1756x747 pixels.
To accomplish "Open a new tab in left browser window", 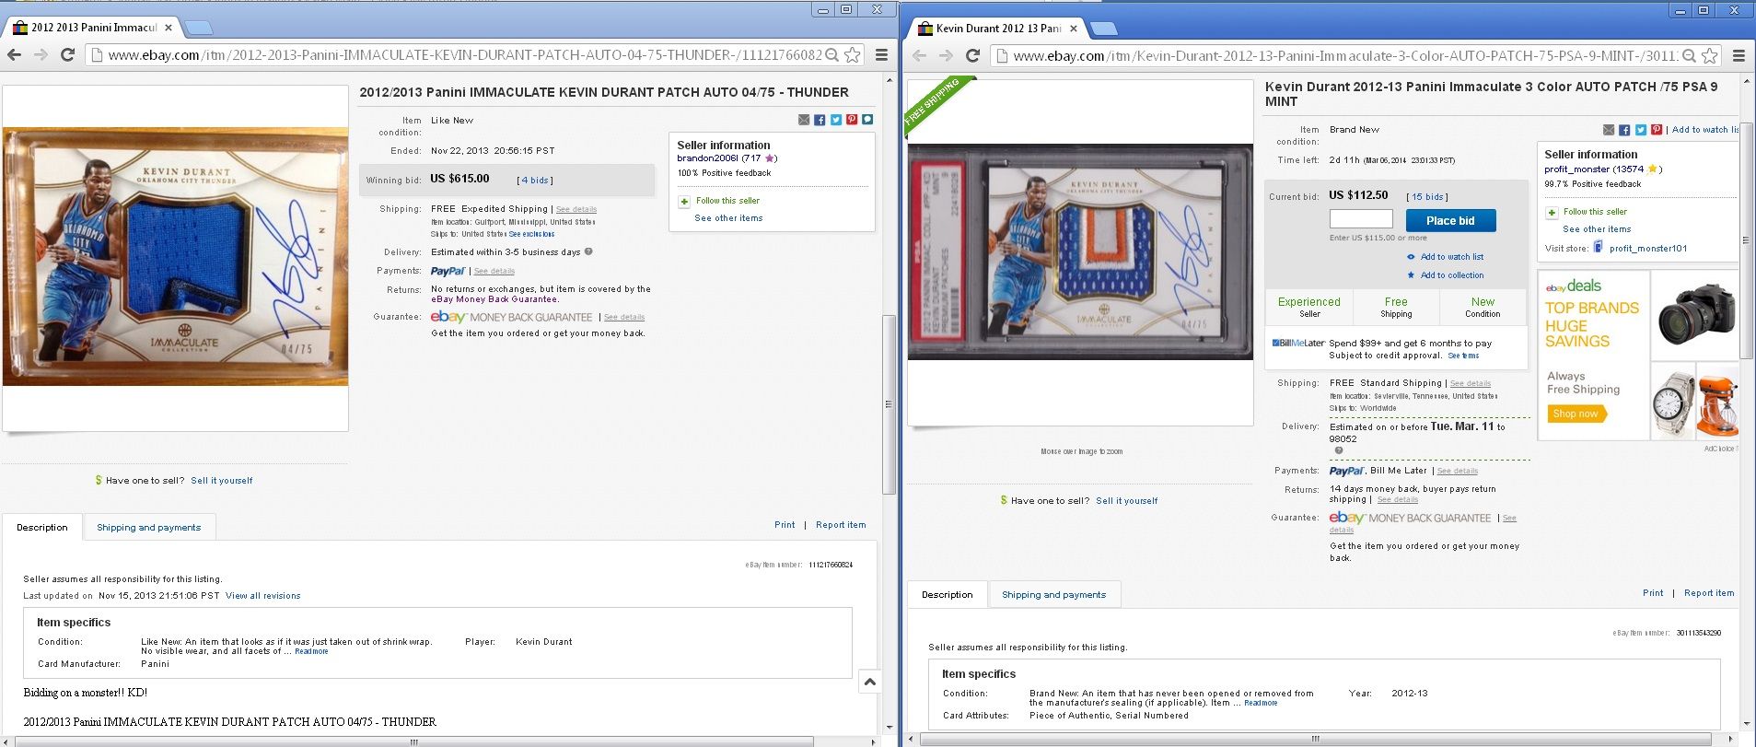I will pyautogui.click(x=199, y=28).
